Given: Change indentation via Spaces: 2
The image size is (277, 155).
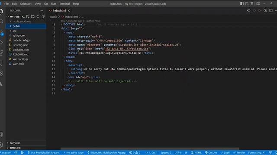Looking at the screenshot, I should pos(166,152).
